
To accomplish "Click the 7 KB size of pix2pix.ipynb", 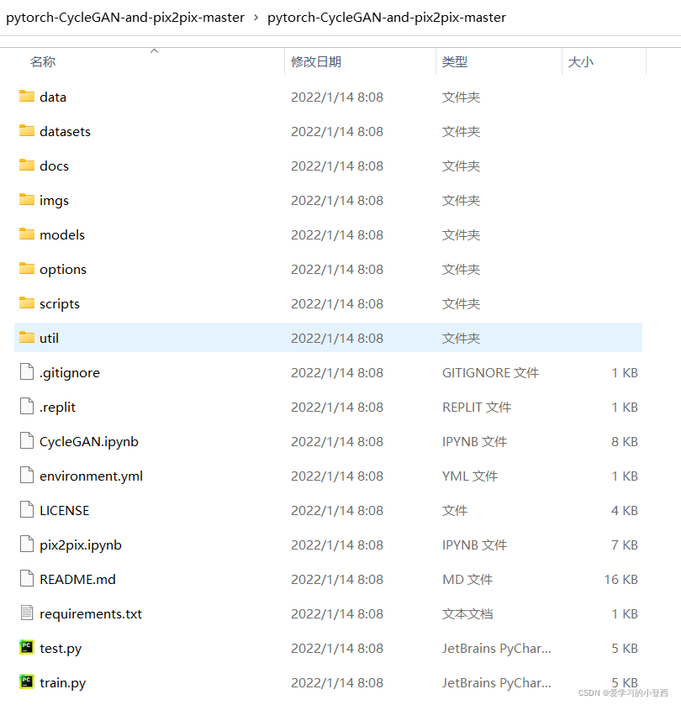I will (625, 545).
